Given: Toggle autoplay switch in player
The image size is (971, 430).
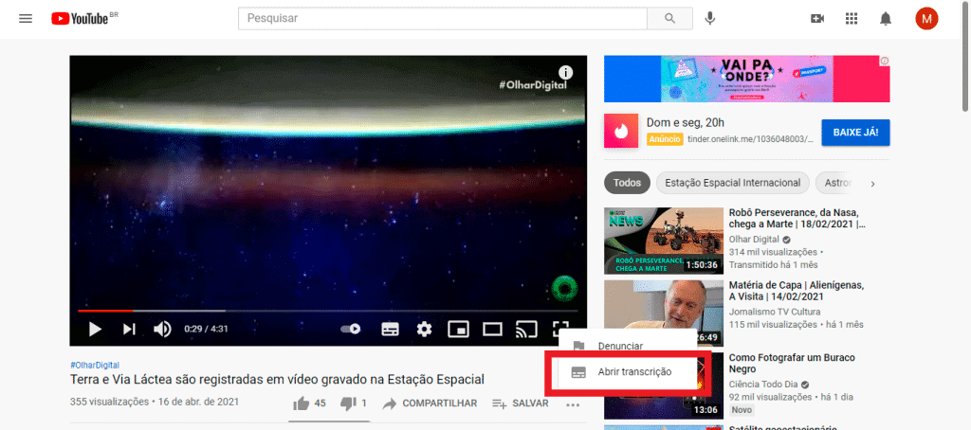Looking at the screenshot, I should (351, 329).
